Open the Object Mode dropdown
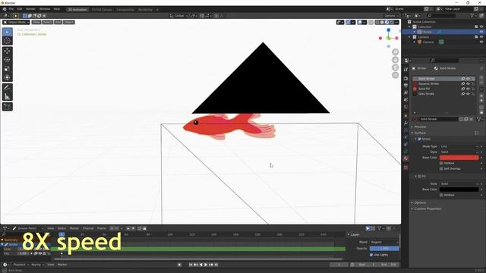 click(x=16, y=22)
